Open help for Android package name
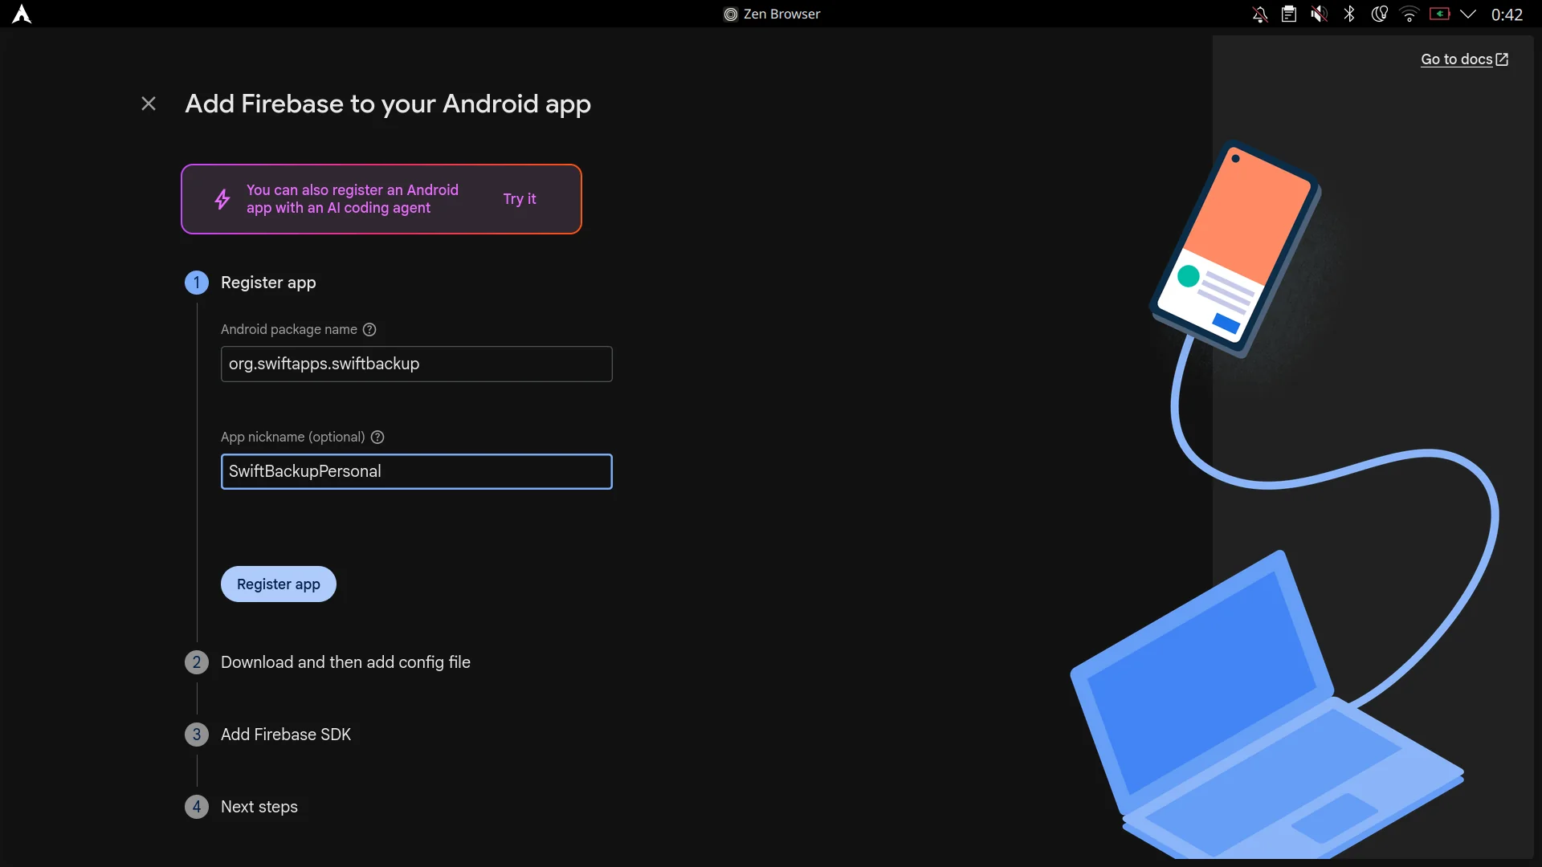Viewport: 1542px width, 867px height. [369, 329]
